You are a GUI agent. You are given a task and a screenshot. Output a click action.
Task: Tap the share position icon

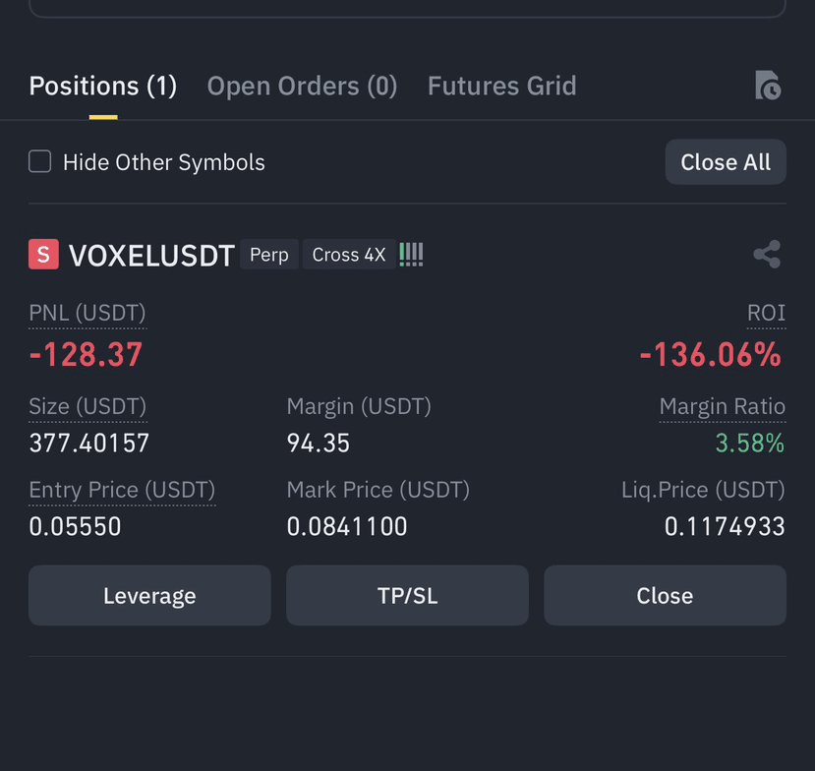pos(767,255)
